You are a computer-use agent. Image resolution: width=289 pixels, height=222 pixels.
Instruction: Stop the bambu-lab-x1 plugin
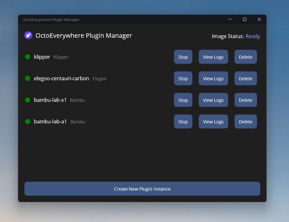pos(183,100)
